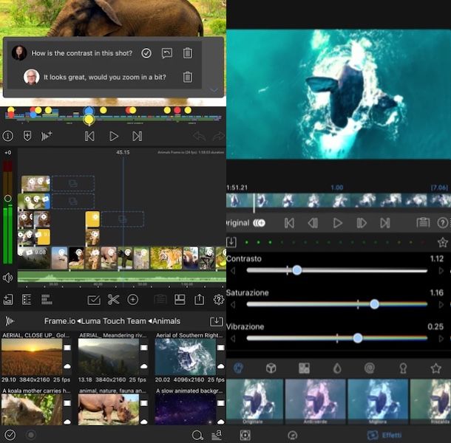Go to clip start in effects player

pyautogui.click(x=289, y=223)
